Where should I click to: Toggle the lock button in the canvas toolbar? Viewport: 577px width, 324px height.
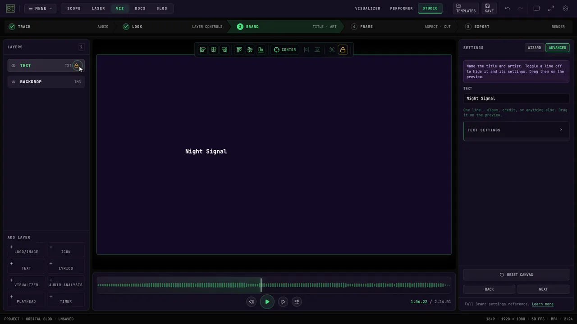point(343,49)
